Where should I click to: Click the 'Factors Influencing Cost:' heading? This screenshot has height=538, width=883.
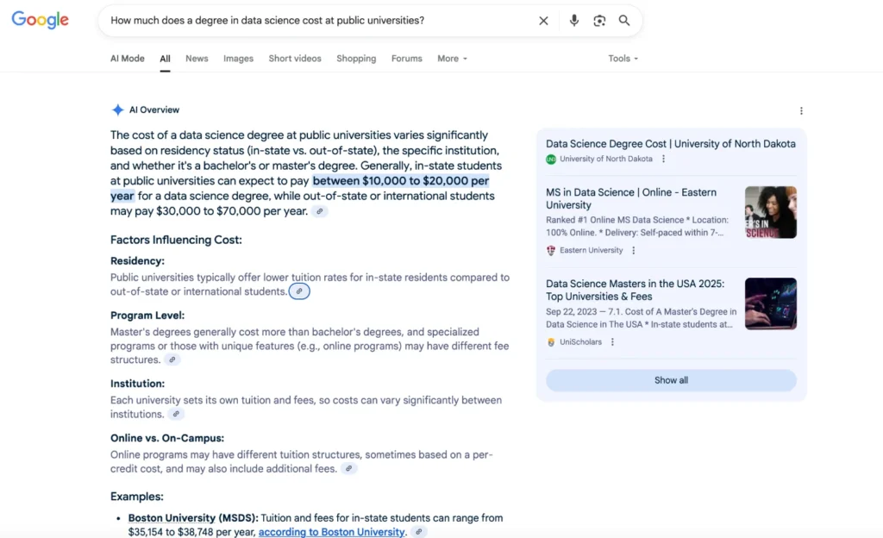(x=176, y=241)
